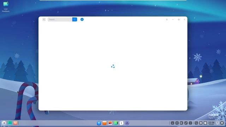Maximize the App Store window
The height and width of the screenshot is (127, 226).
(179, 19)
